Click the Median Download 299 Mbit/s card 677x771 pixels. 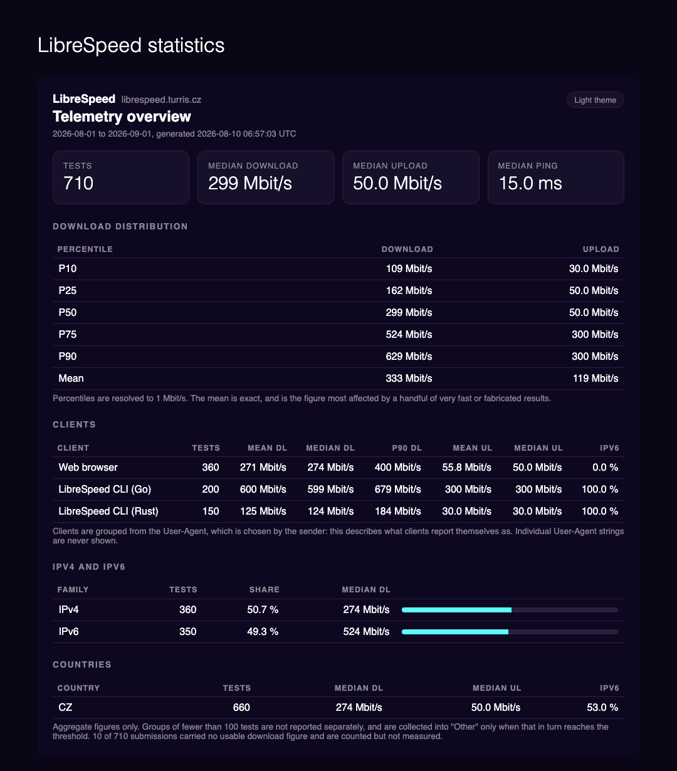pyautogui.click(x=266, y=177)
